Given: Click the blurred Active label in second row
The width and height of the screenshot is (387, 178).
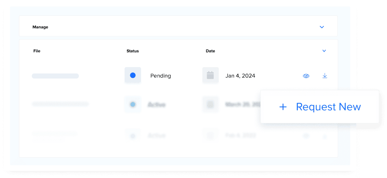Looking at the screenshot, I should (157, 105).
